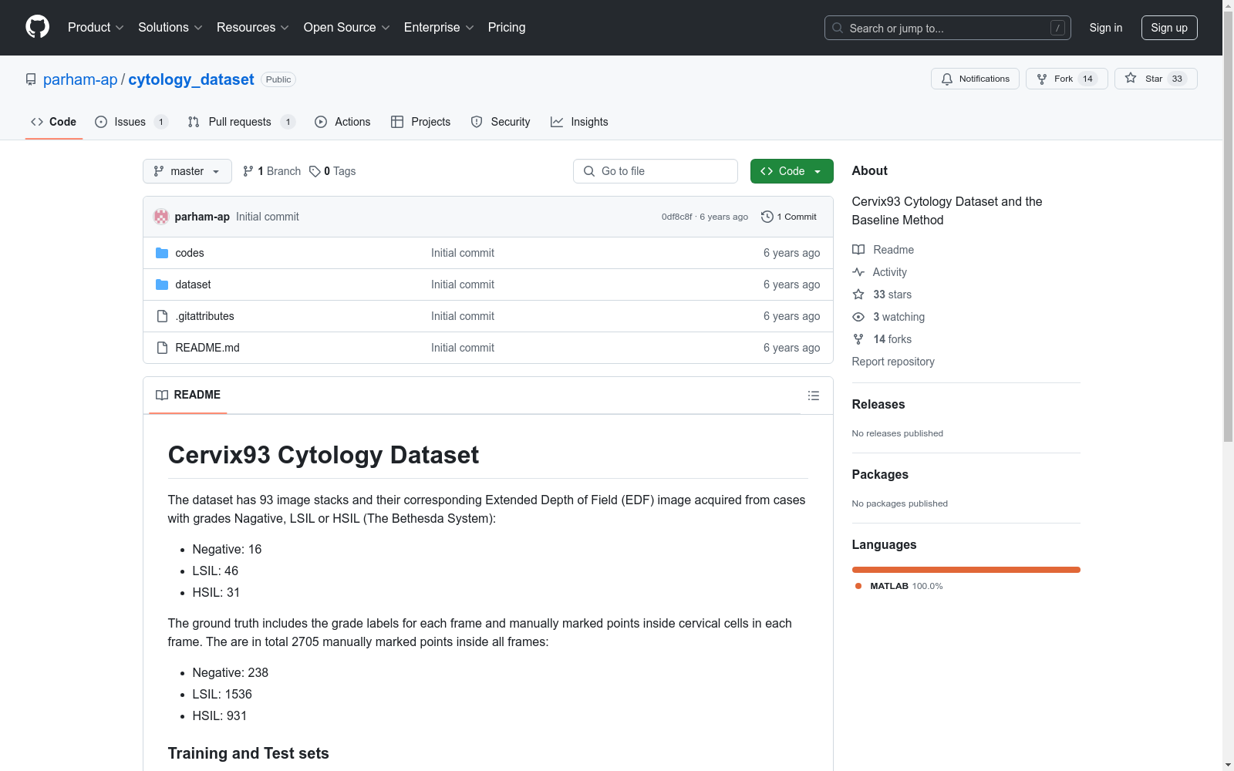Open the codes folder
This screenshot has width=1234, height=771.
coord(190,253)
